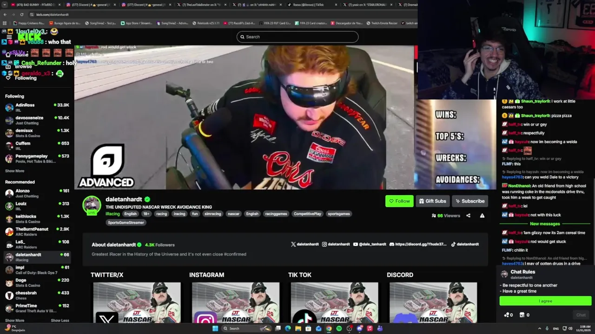Click the TIK TOK panel thumbnail
This screenshot has height=334, width=595.
click(334, 302)
